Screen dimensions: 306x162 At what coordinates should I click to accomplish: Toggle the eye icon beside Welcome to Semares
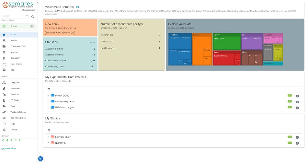tap(77, 7)
